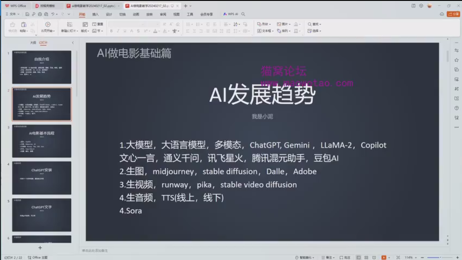The width and height of the screenshot is (462, 260).
Task: Switch to the Animation ribbon tab
Action: [136, 14]
